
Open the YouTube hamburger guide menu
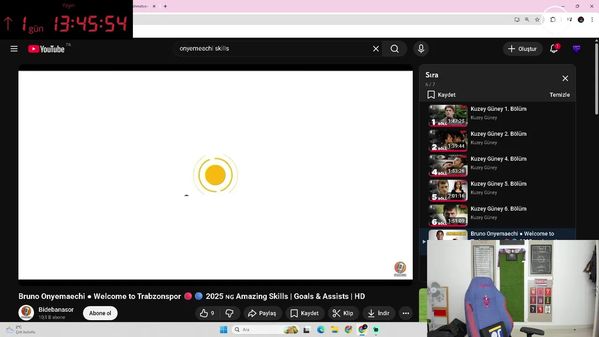(x=14, y=49)
